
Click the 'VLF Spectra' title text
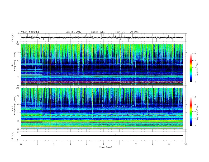[x=30, y=32]
